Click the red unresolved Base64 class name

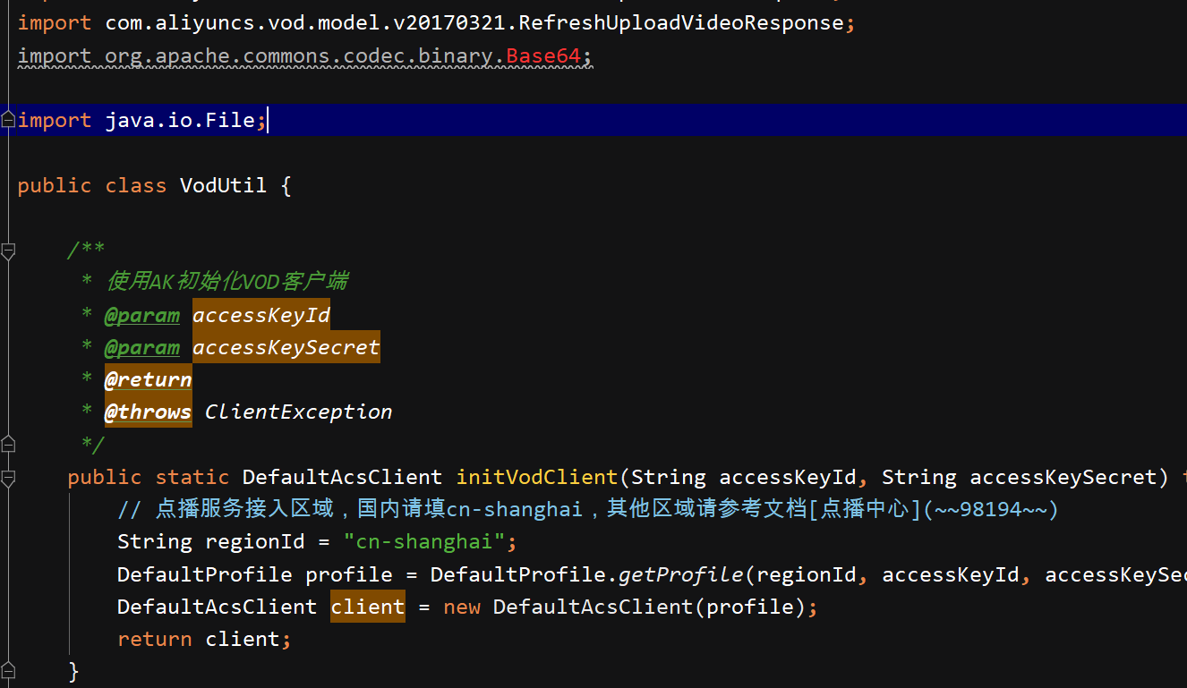pyautogui.click(x=543, y=55)
